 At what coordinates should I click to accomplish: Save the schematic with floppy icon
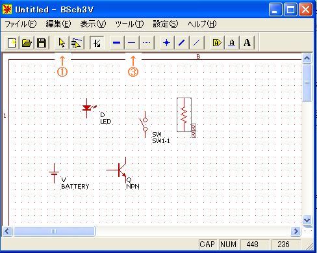pyautogui.click(x=42, y=43)
